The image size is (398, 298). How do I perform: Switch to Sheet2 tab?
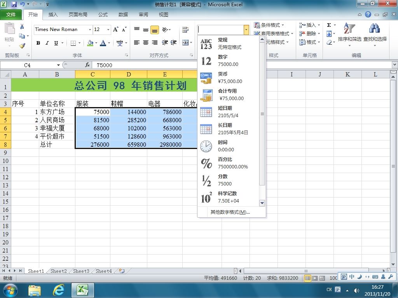tap(59, 271)
